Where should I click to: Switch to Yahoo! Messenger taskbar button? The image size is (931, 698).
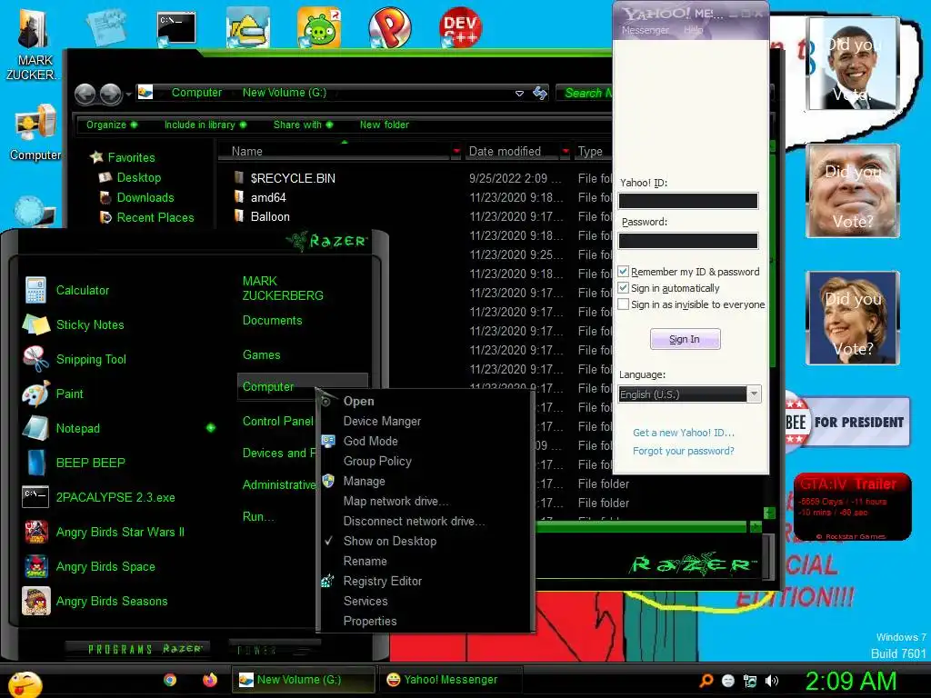tap(449, 680)
